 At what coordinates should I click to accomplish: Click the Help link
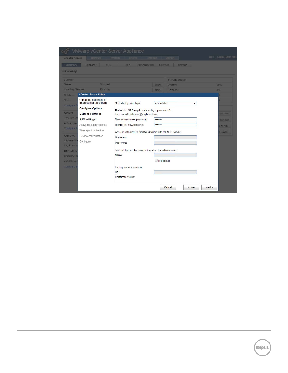(212, 57)
